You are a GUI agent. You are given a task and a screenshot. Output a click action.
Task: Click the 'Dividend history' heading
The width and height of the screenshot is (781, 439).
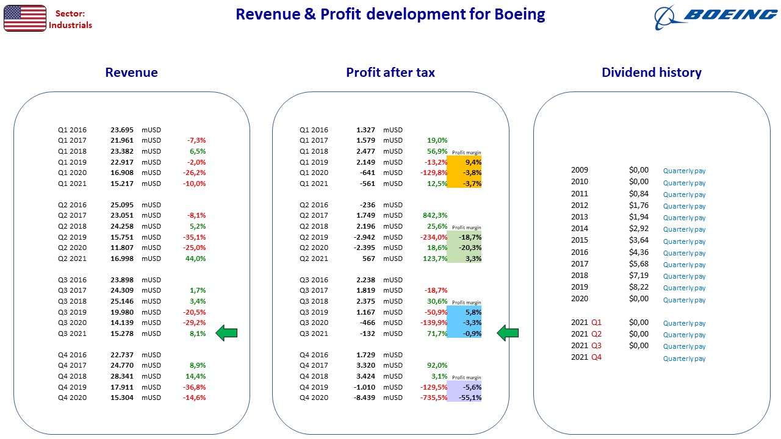(x=652, y=73)
